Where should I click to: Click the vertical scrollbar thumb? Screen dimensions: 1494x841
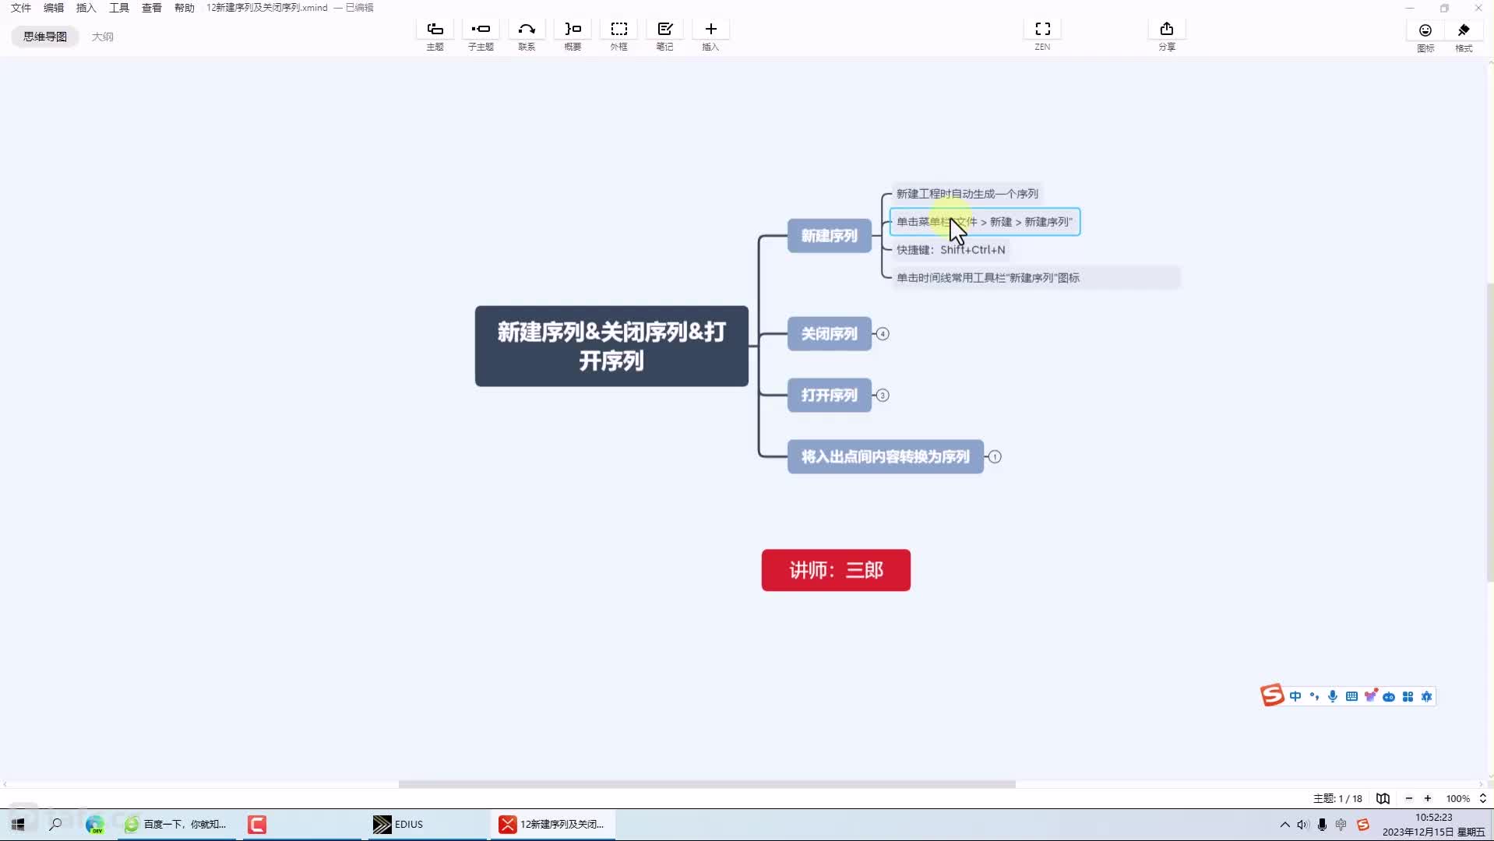tap(1489, 432)
